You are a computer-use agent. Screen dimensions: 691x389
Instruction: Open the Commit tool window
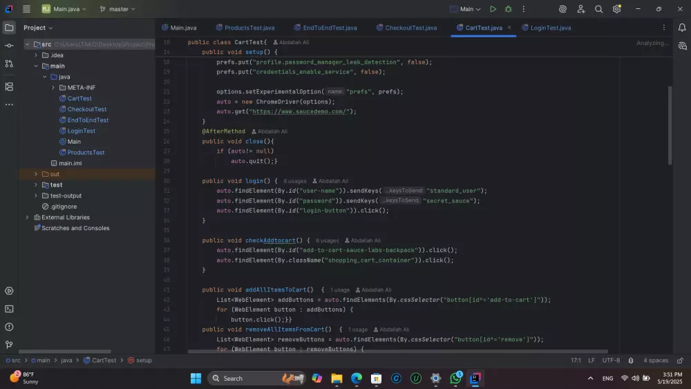9,46
